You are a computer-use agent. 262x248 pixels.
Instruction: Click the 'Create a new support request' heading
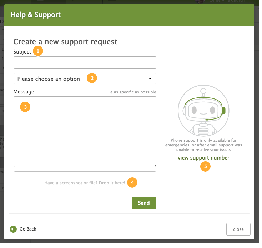click(x=65, y=42)
